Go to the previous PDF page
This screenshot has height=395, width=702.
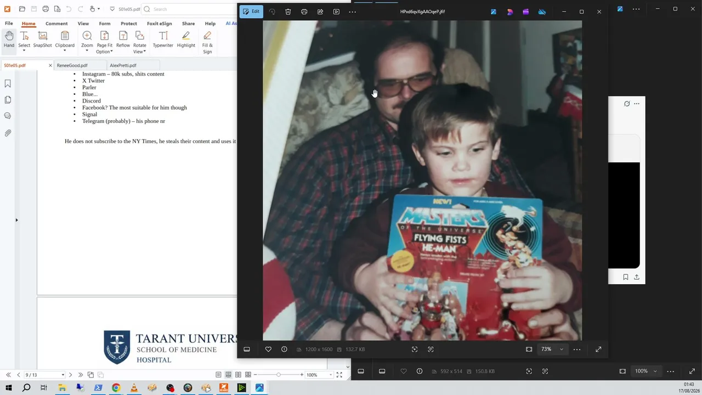[x=19, y=375]
